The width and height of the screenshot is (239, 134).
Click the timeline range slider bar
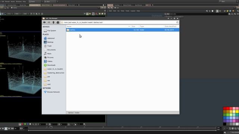point(122,130)
